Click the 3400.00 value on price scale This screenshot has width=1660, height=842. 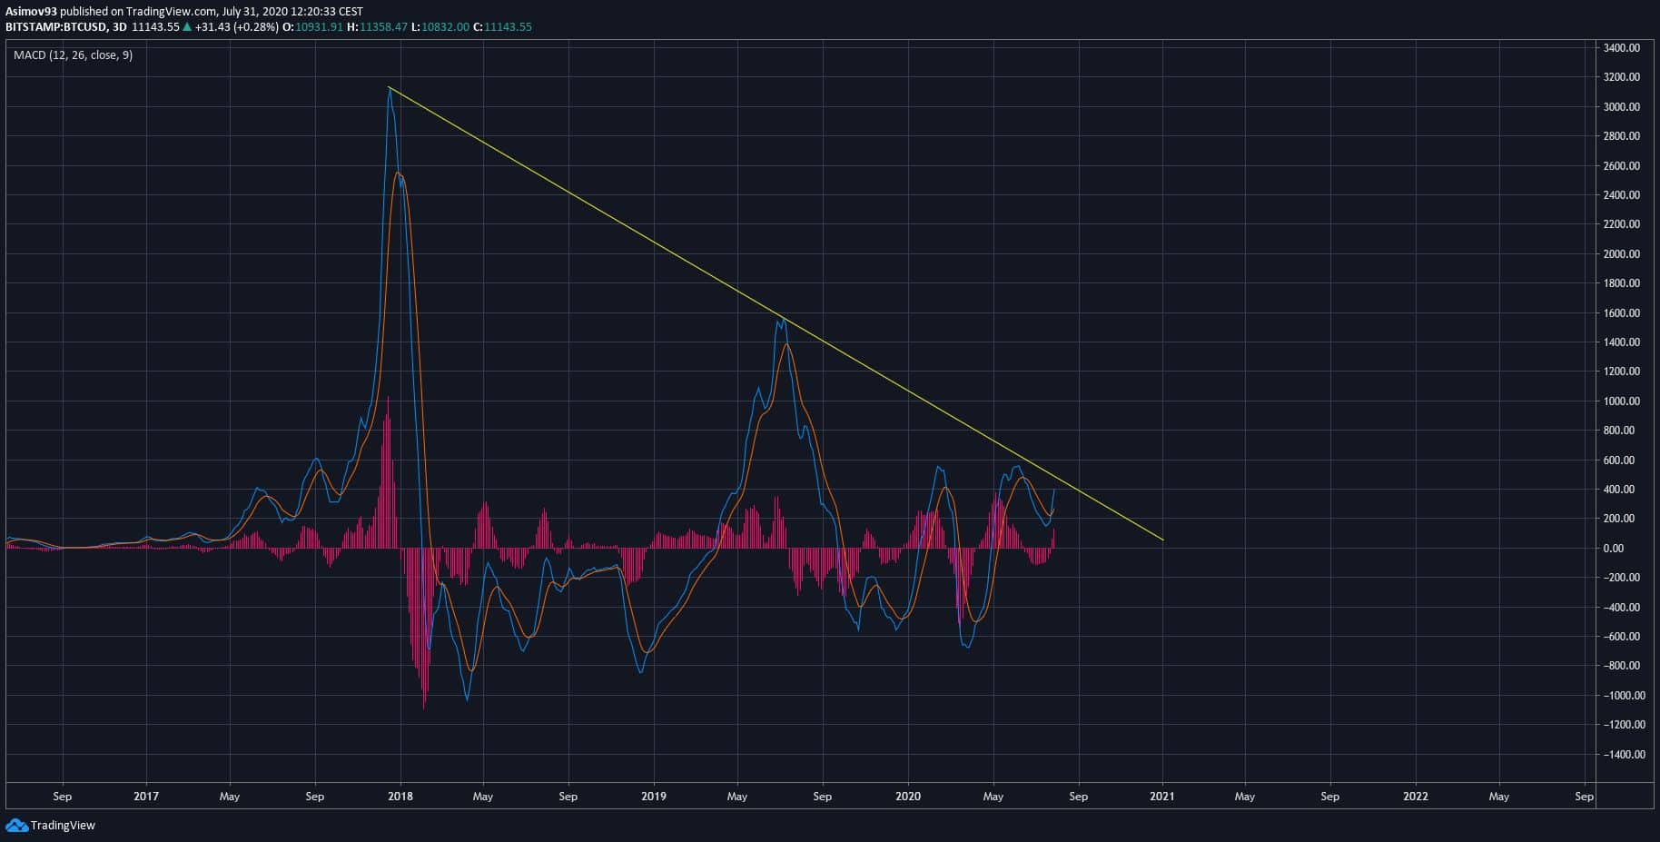1621,48
